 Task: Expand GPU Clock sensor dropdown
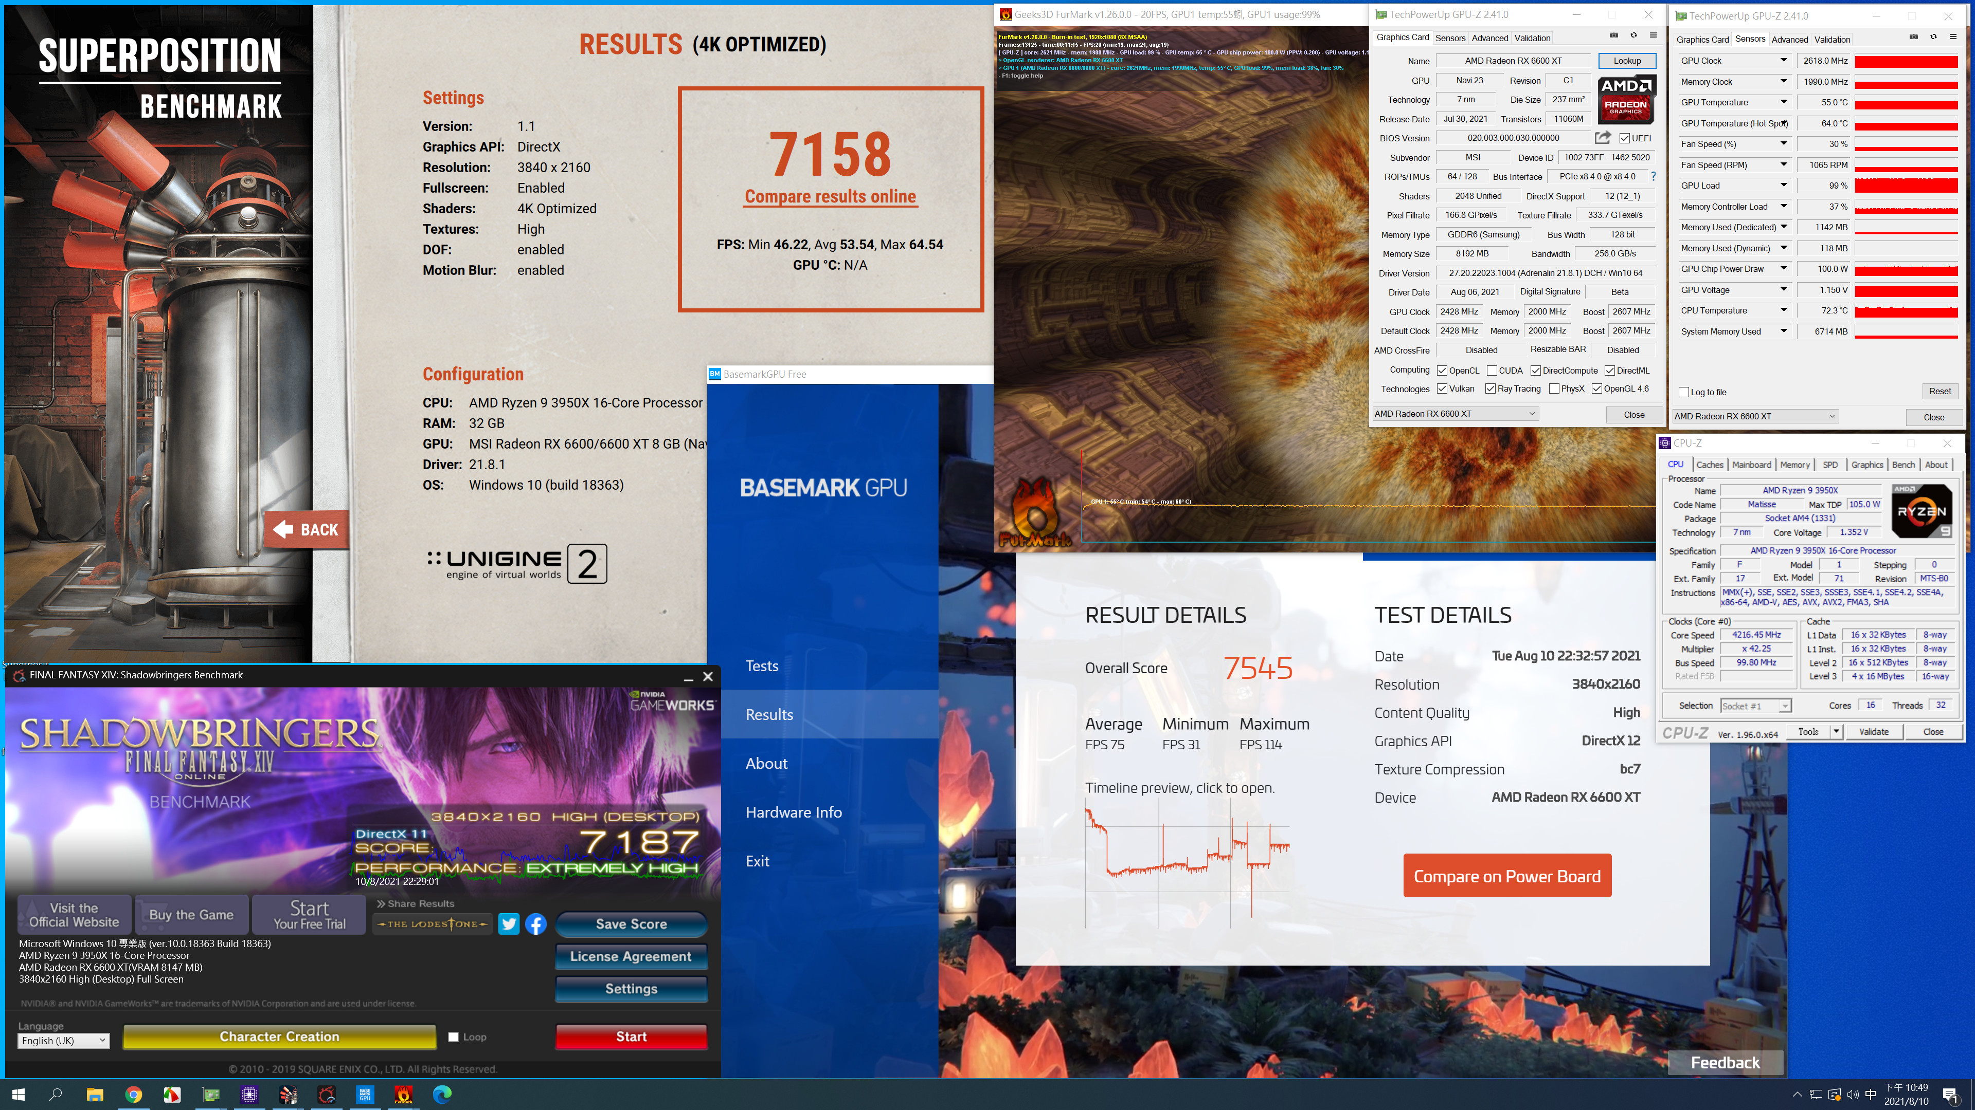pyautogui.click(x=1783, y=61)
